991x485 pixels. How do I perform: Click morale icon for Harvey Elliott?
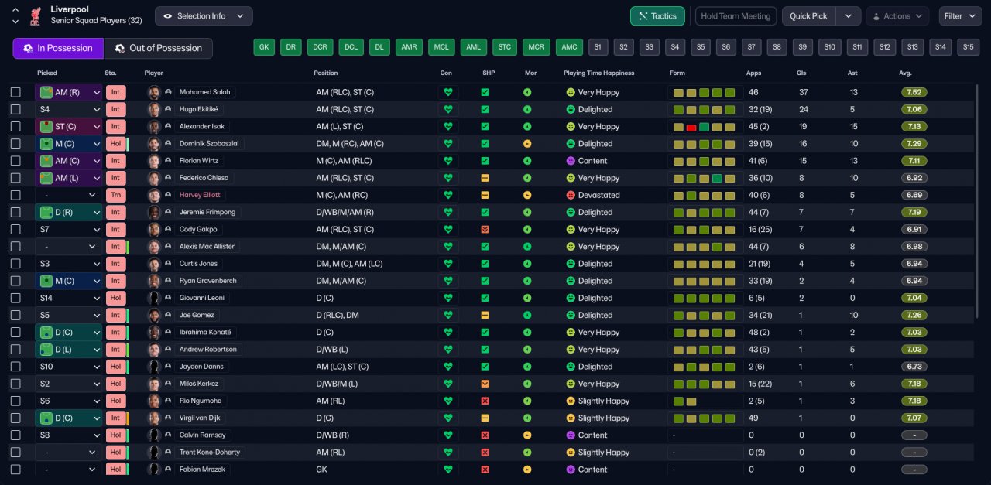pos(527,195)
